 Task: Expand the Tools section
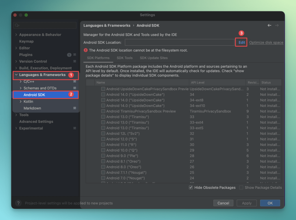16,115
